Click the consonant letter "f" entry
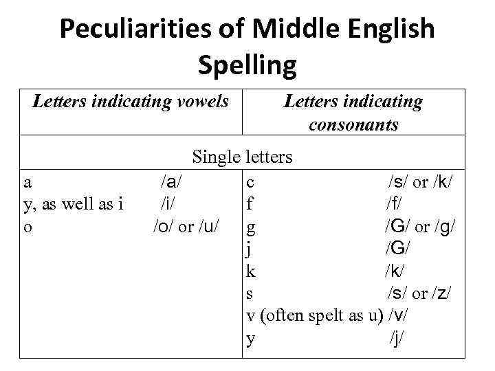Image resolution: width=495 pixels, height=371 pixels. (250, 204)
